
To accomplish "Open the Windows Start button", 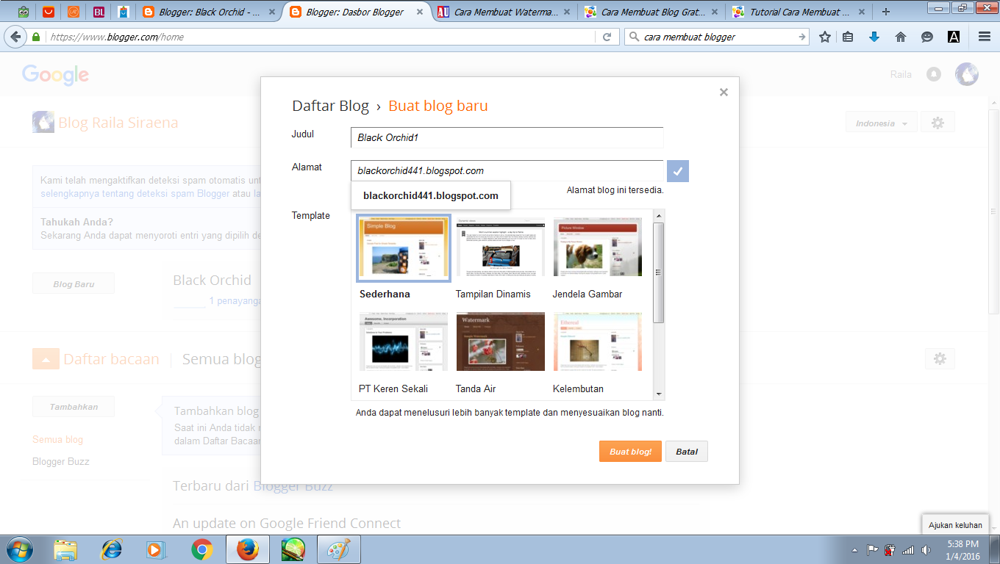I will coord(19,549).
